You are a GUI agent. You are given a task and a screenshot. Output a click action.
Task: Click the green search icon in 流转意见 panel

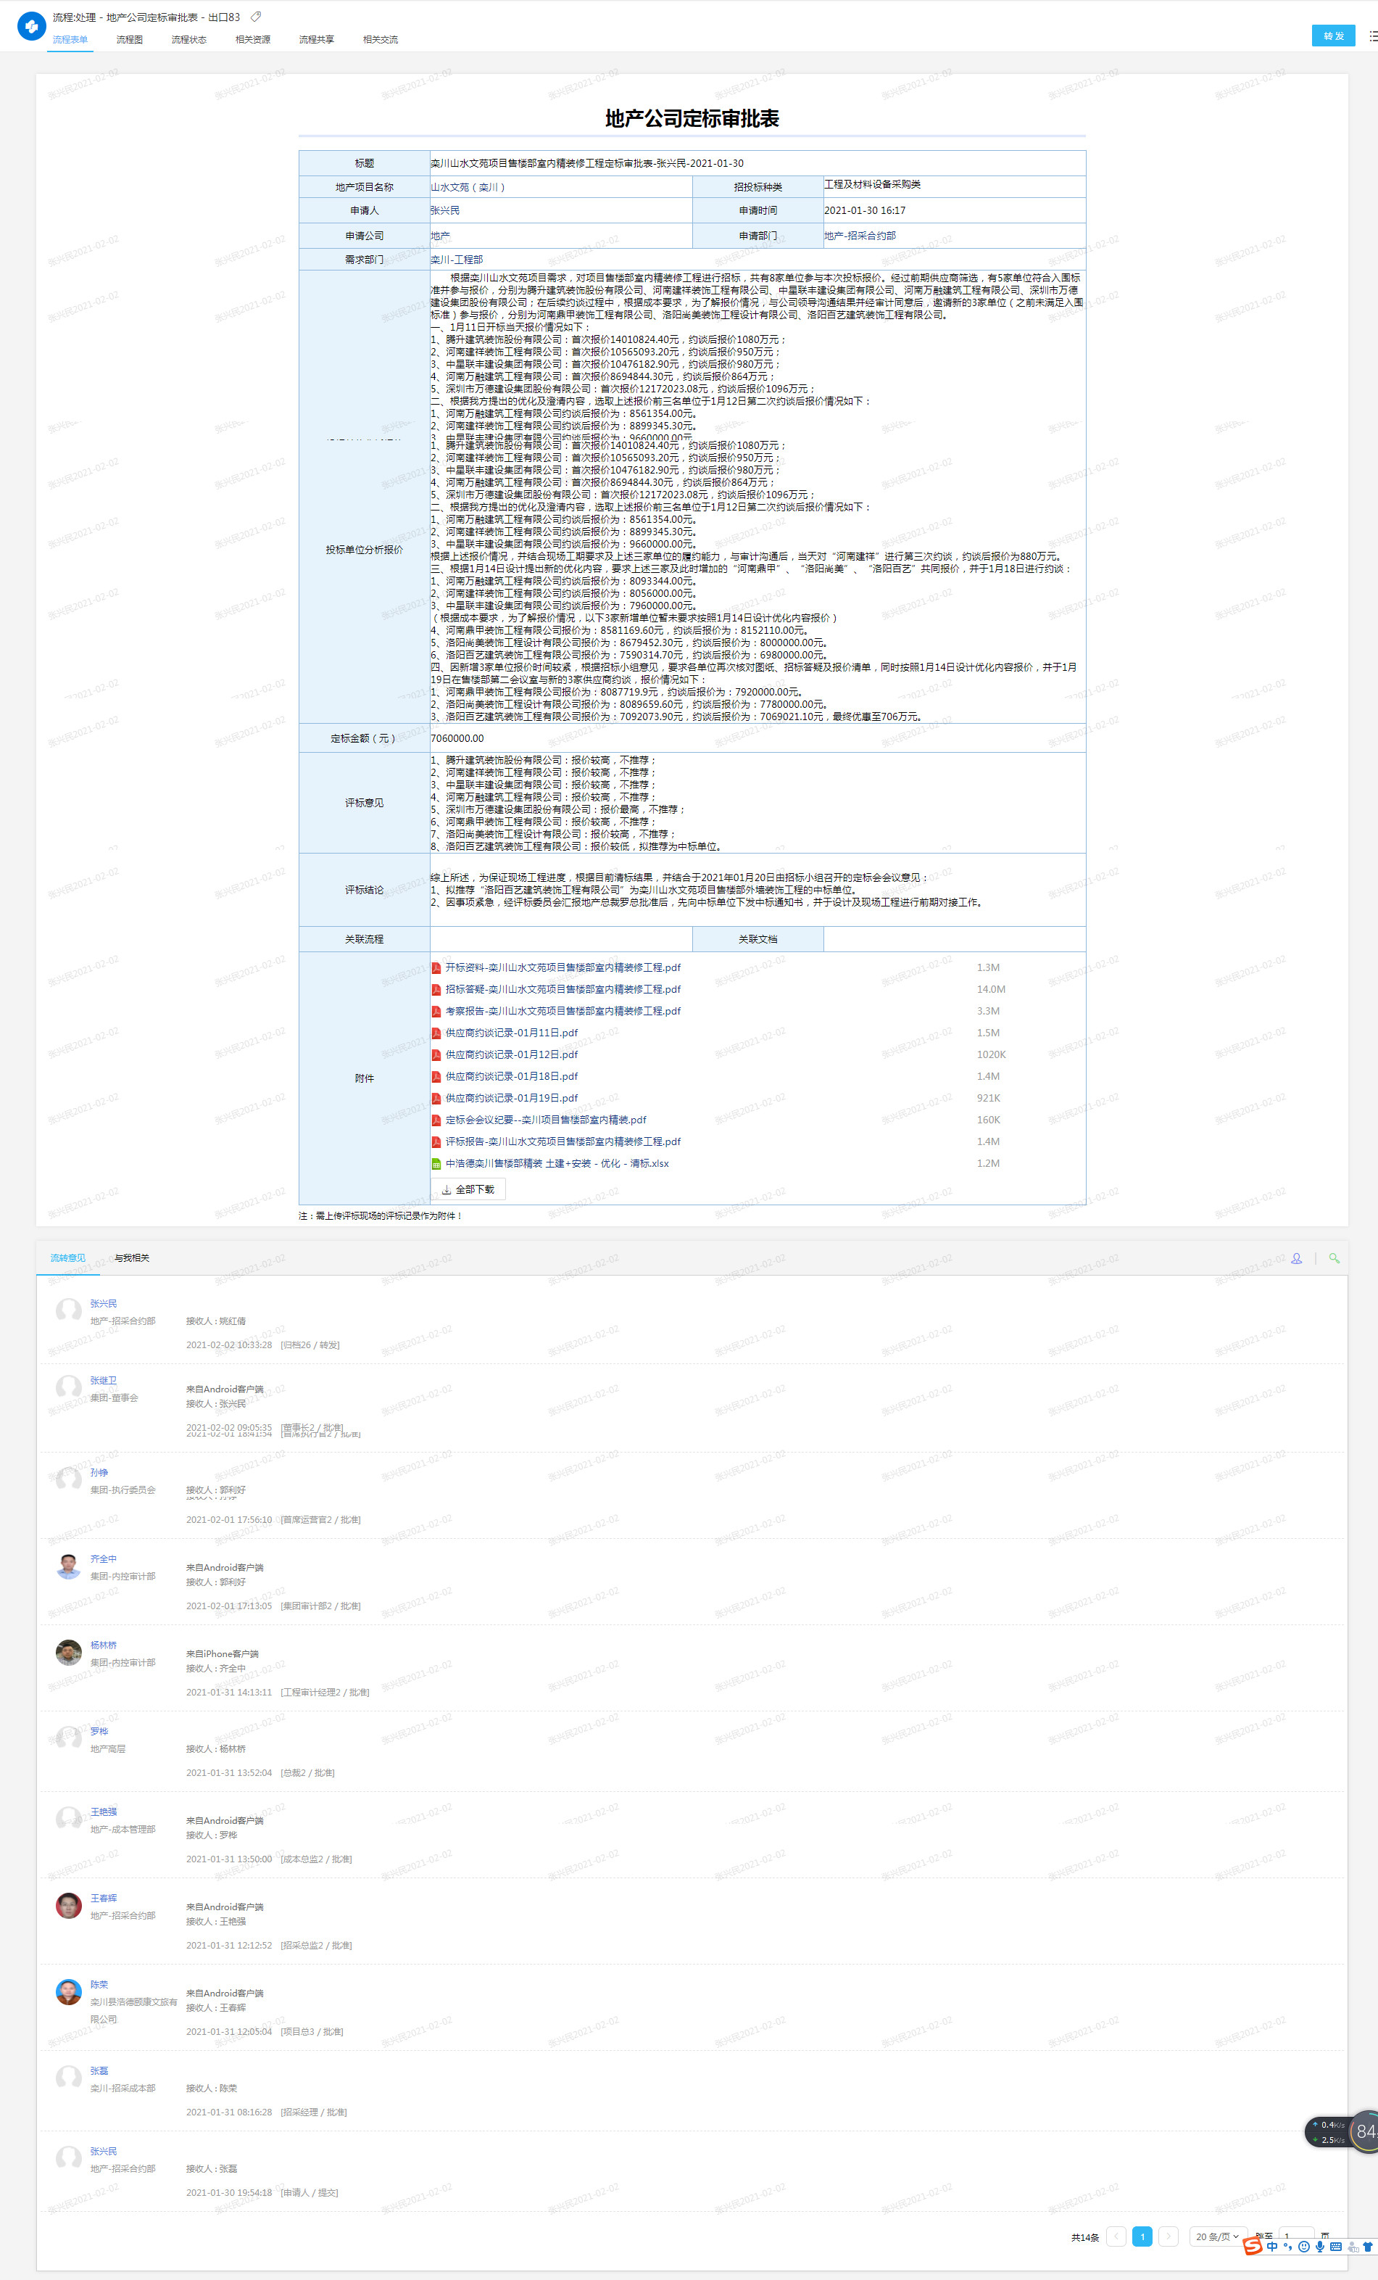click(1334, 1257)
